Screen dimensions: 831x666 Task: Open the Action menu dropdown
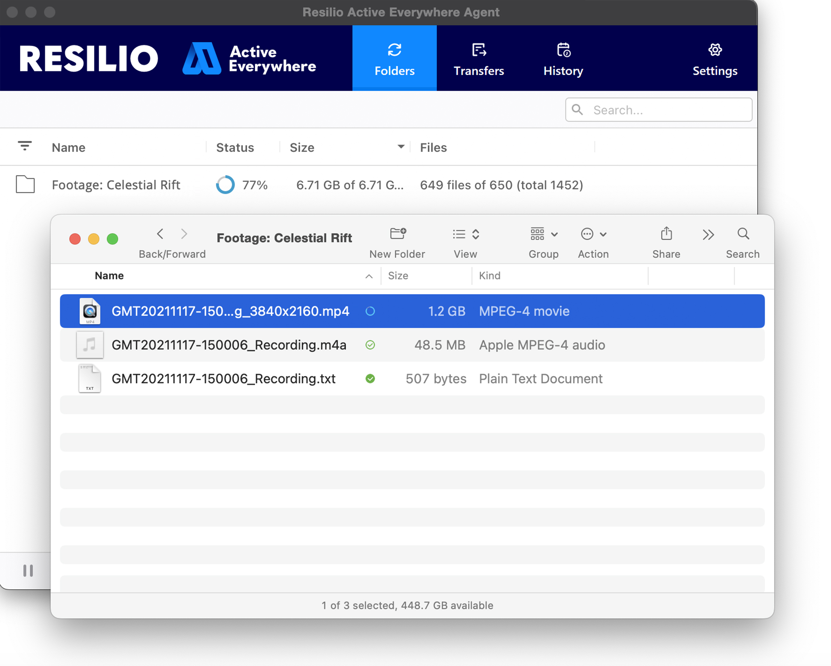point(593,234)
